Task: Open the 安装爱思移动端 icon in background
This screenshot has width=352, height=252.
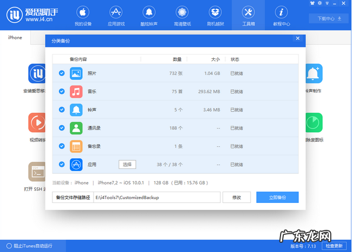Action: pos(37,73)
